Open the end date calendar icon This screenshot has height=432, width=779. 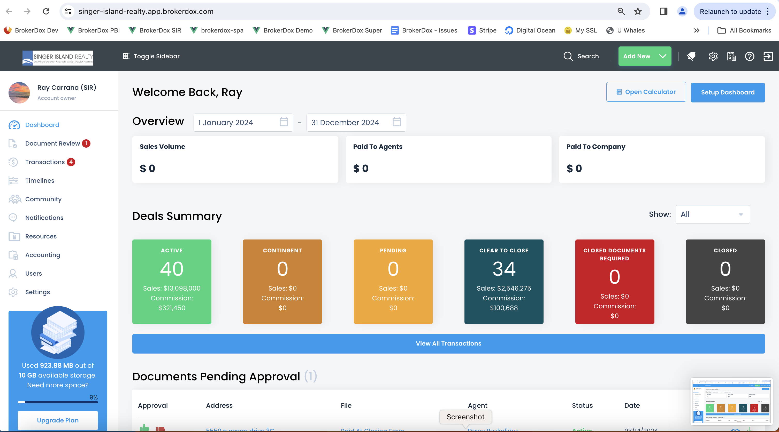point(396,122)
